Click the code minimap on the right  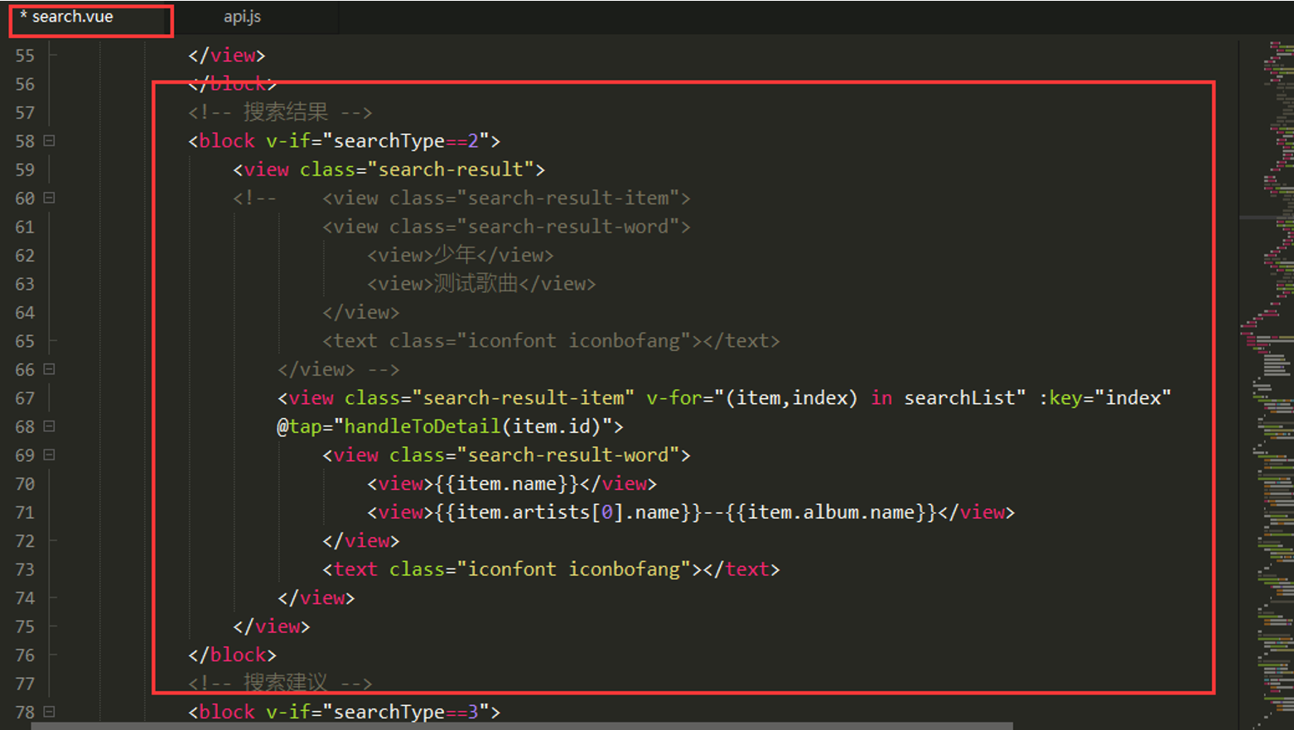[x=1267, y=385]
